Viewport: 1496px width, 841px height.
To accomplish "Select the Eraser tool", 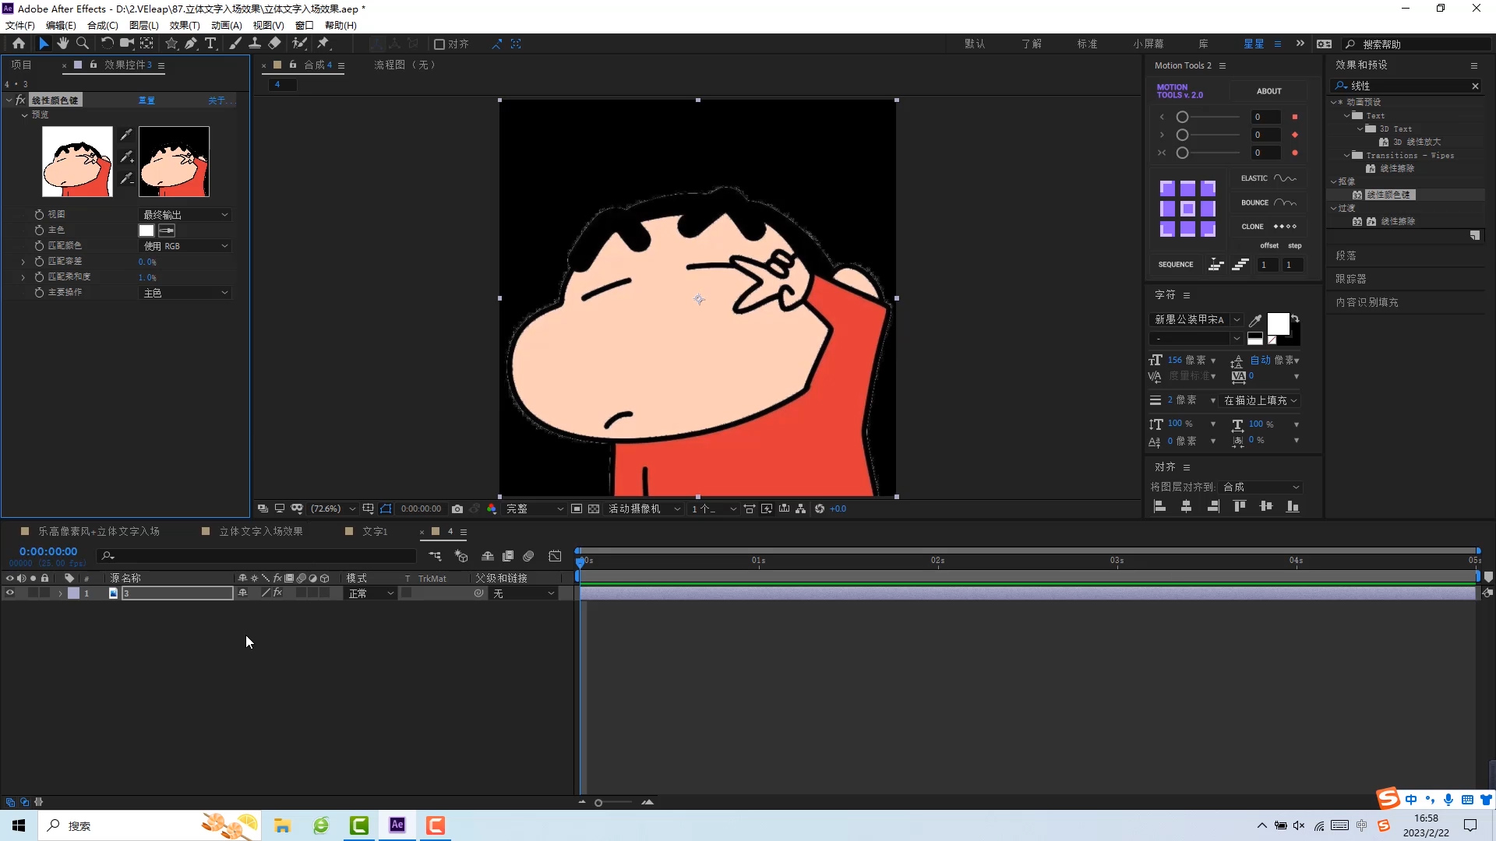I will pos(274,44).
